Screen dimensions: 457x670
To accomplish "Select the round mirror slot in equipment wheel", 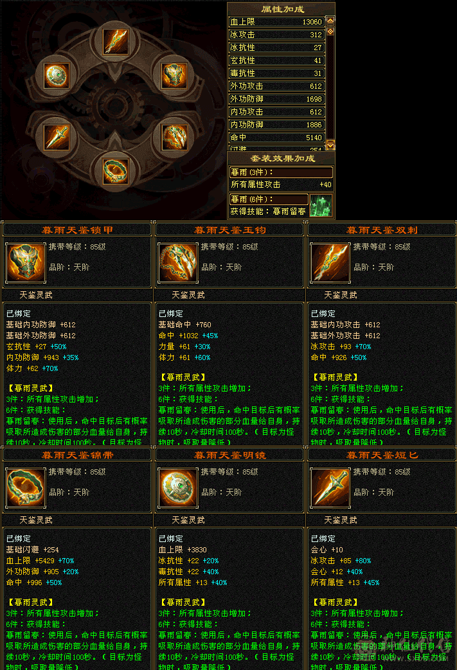I will pyautogui.click(x=57, y=75).
